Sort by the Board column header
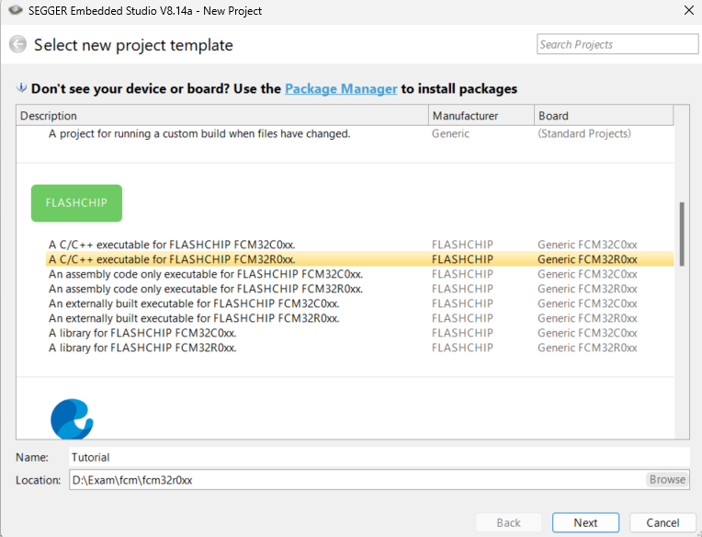This screenshot has width=702, height=537. (x=604, y=116)
